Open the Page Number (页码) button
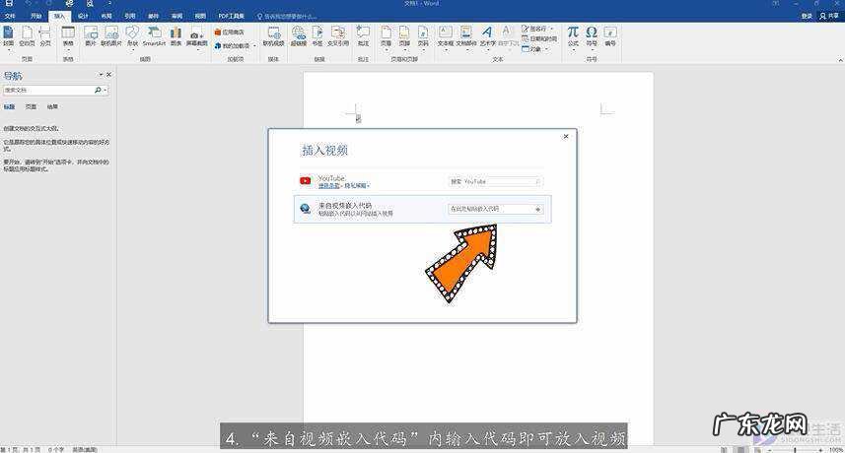Image resolution: width=845 pixels, height=453 pixels. (x=423, y=36)
